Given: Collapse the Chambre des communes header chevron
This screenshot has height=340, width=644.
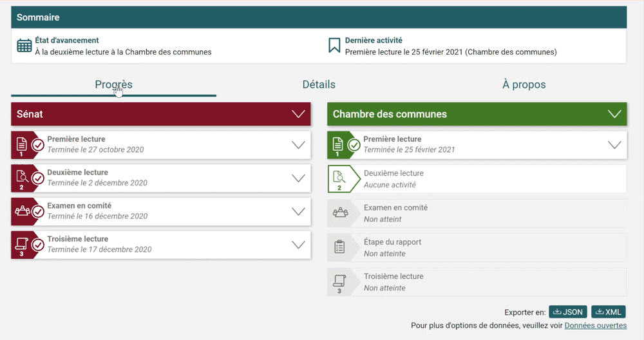Looking at the screenshot, I should coord(614,114).
